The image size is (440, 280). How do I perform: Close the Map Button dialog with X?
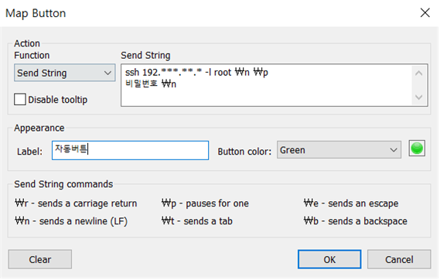coord(425,12)
